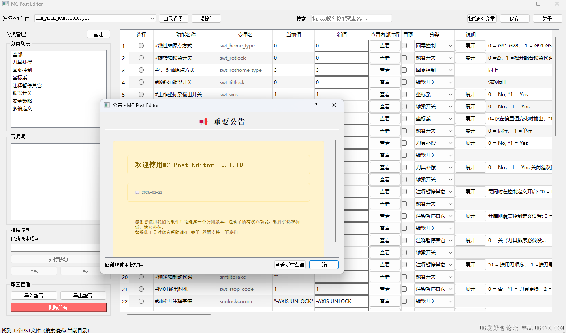Click the help question mark on the announcement dialog
566x333 pixels.
coord(316,105)
